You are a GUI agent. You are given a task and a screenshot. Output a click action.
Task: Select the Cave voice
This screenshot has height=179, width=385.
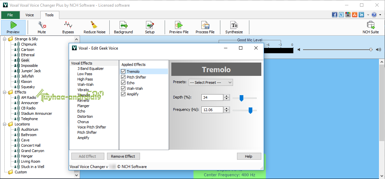coord(25,140)
